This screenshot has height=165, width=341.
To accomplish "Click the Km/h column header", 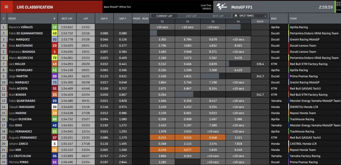I will [260, 21].
